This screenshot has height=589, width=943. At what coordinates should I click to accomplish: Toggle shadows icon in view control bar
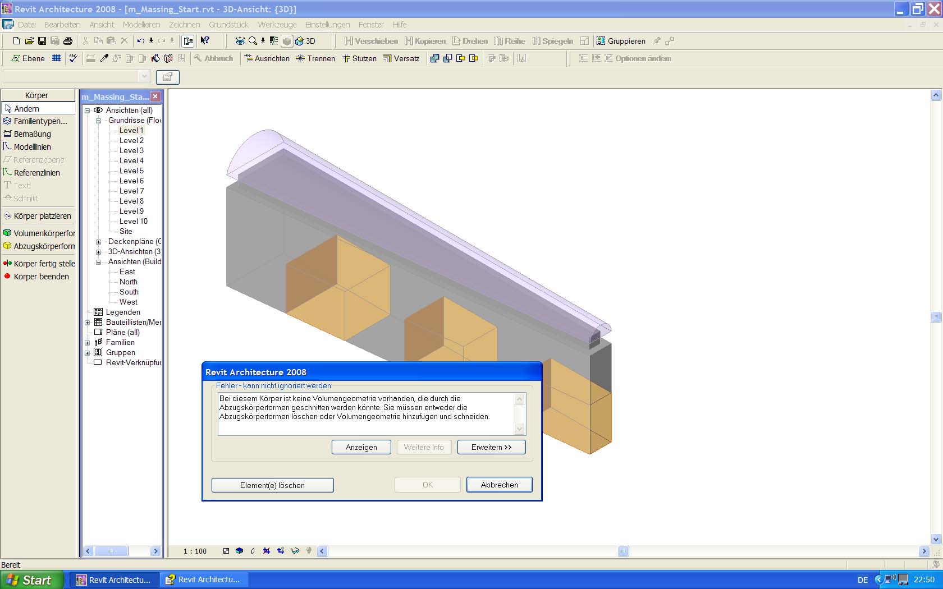pyautogui.click(x=253, y=551)
